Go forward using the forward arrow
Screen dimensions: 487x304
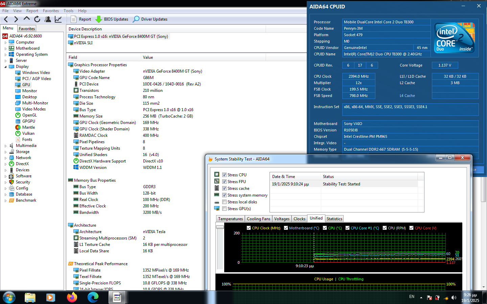16,19
